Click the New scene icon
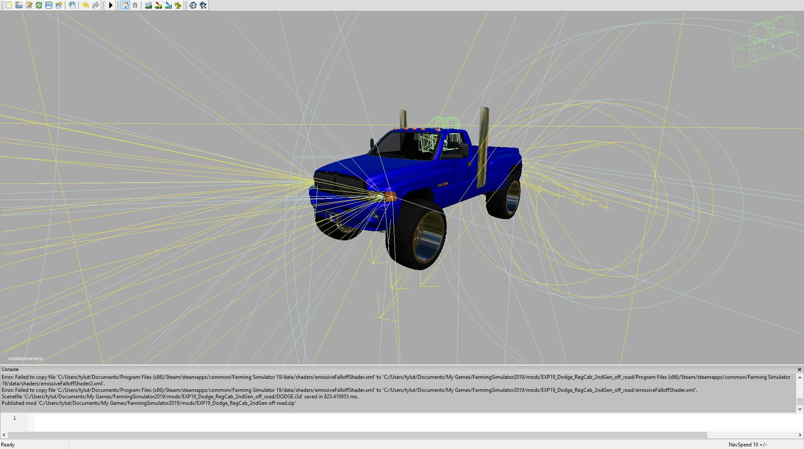This screenshot has height=449, width=804. pos(9,5)
